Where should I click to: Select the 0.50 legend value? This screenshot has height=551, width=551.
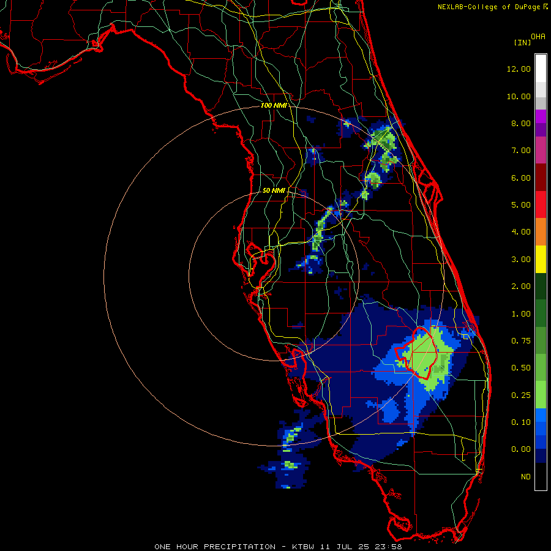[x=521, y=368]
